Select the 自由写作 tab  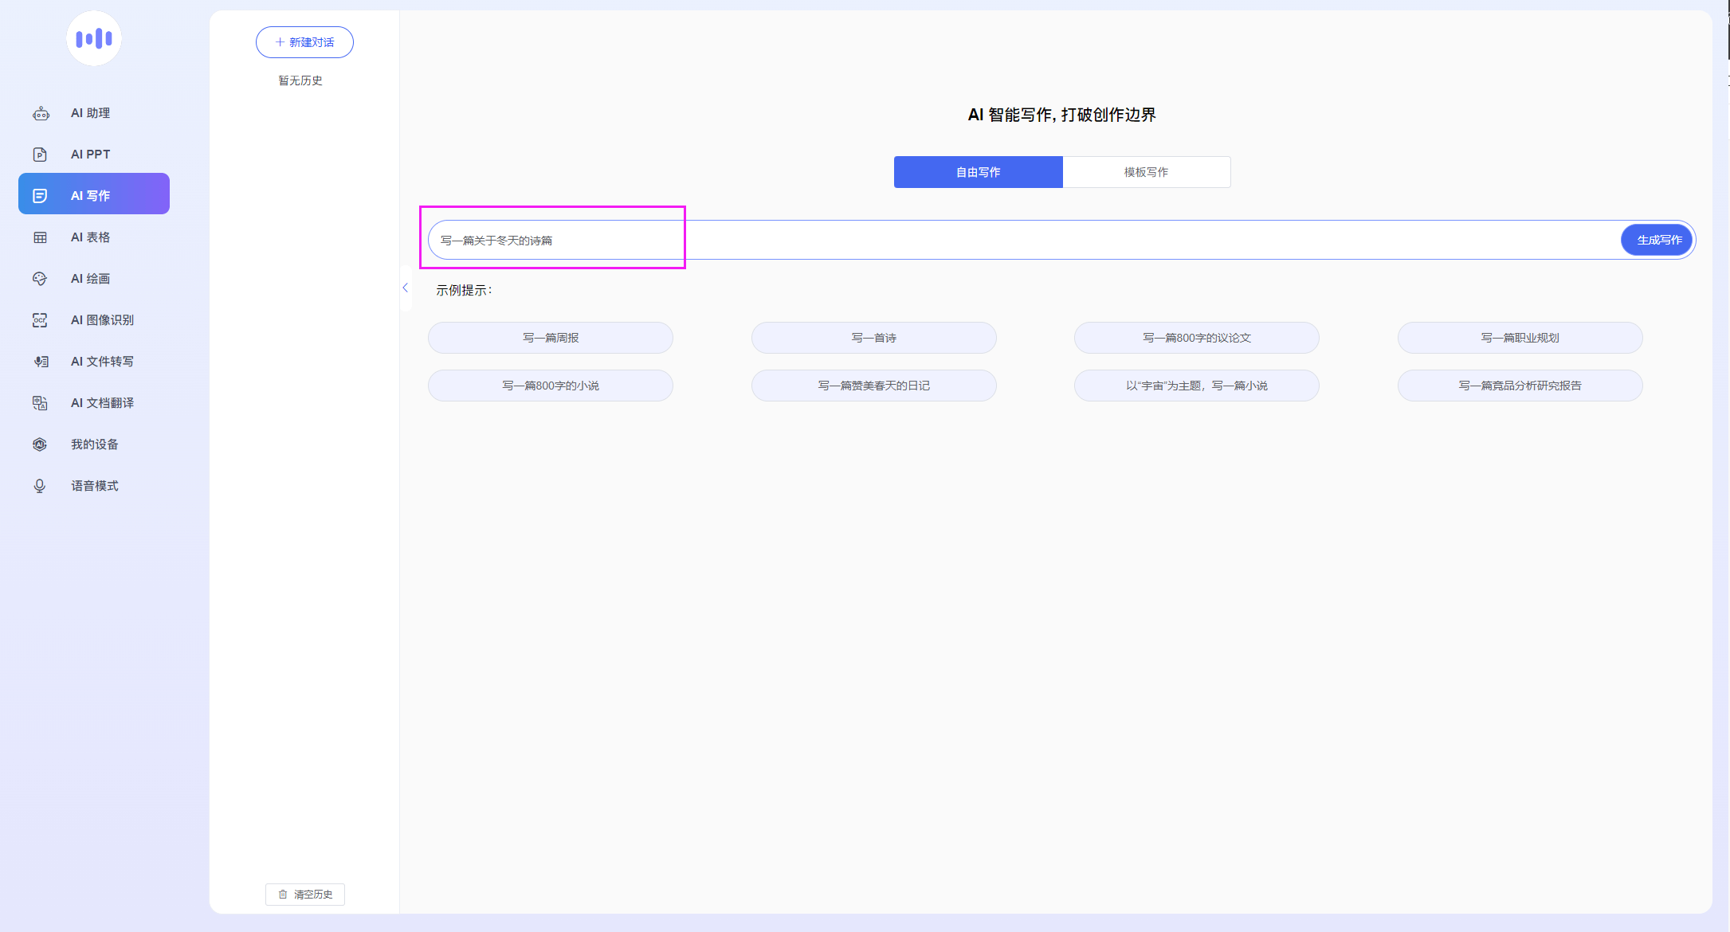[x=978, y=172]
